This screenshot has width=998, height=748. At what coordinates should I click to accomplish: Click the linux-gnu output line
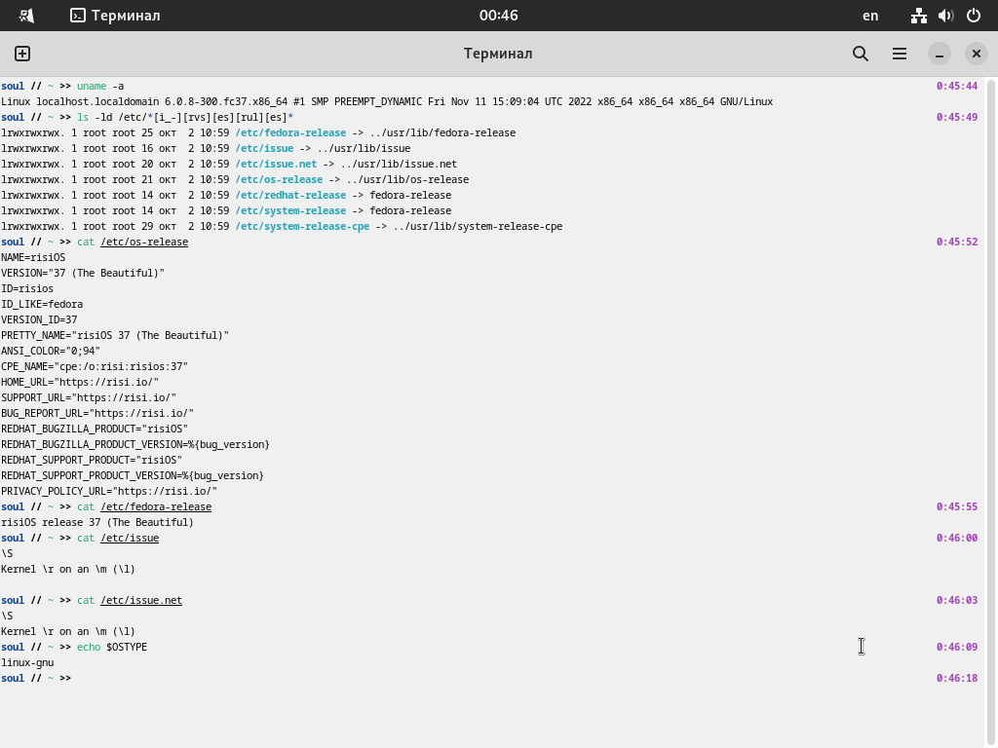tap(27, 662)
